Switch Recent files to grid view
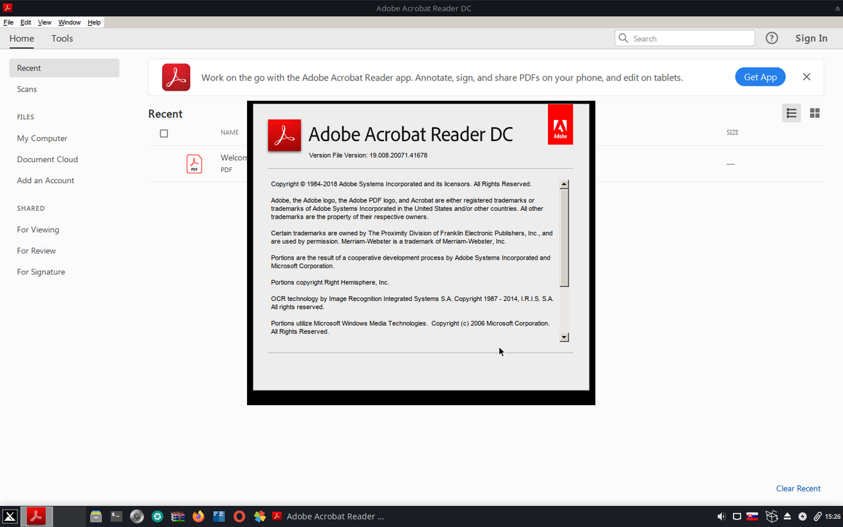 coord(815,113)
